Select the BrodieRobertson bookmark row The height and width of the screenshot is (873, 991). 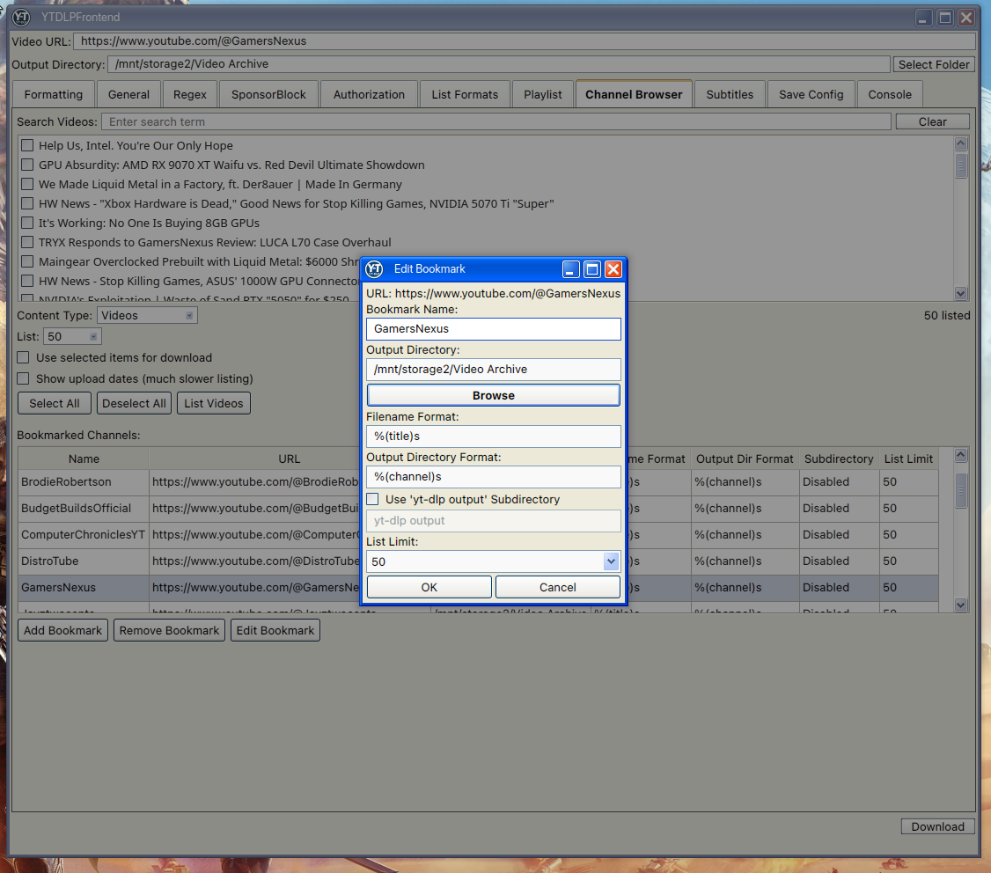[478, 482]
